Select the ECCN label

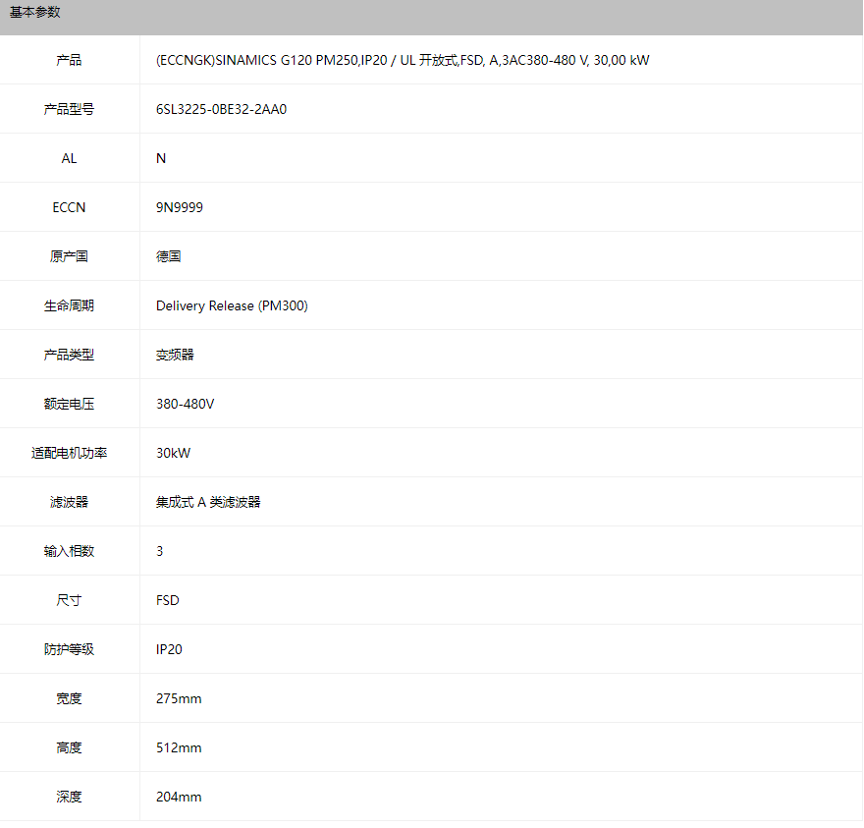69,207
